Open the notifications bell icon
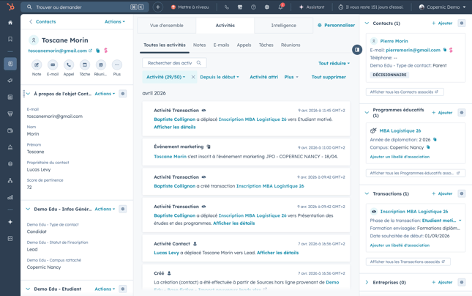472x296 pixels. click(280, 7)
